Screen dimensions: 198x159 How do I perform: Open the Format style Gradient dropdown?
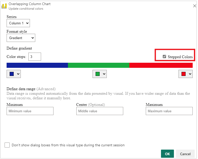pos(21,38)
